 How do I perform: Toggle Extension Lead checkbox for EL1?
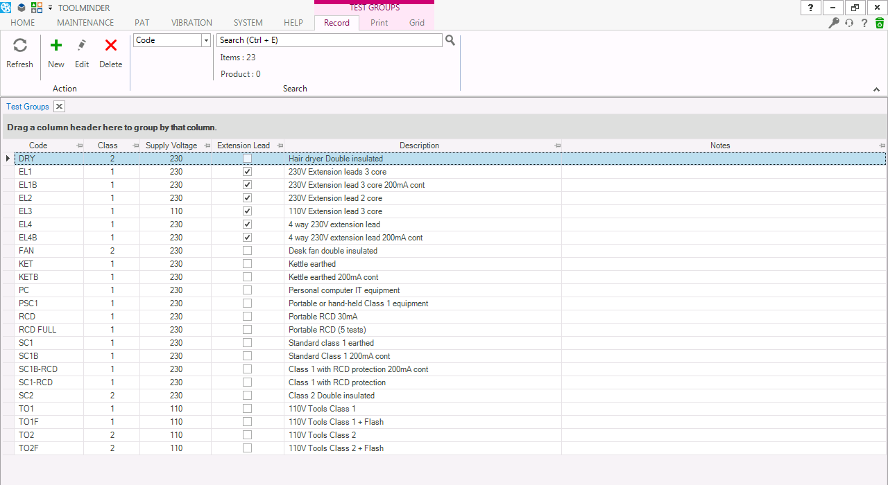coord(248,172)
